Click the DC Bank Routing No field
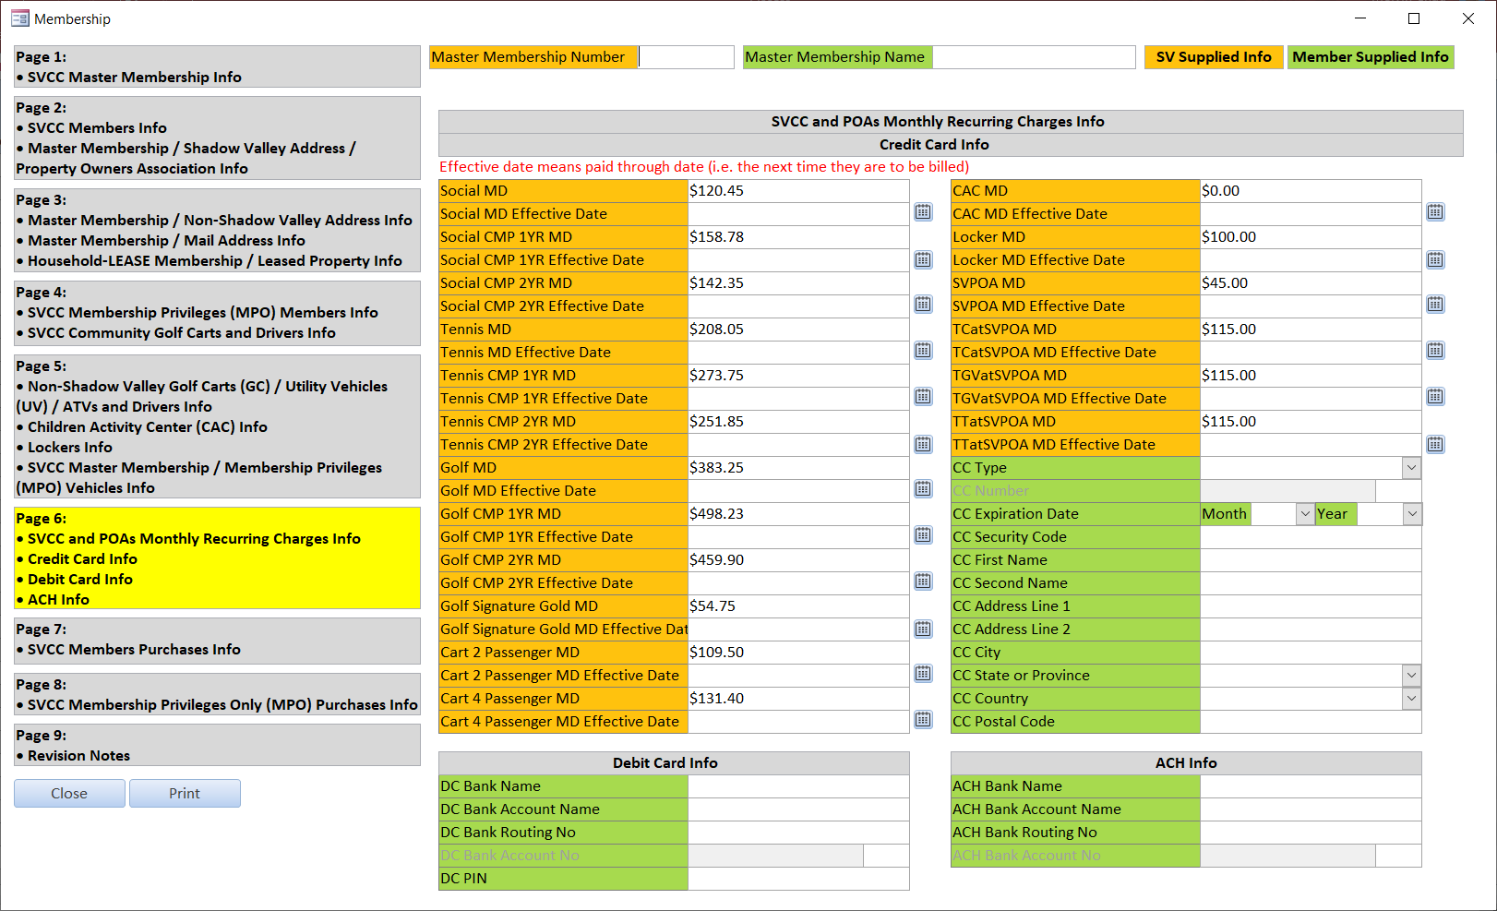1497x911 pixels. 798,833
